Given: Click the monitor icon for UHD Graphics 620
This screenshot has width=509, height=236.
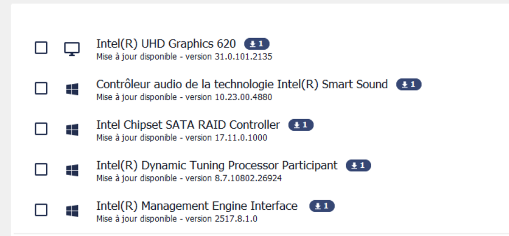Looking at the screenshot, I should [x=72, y=49].
